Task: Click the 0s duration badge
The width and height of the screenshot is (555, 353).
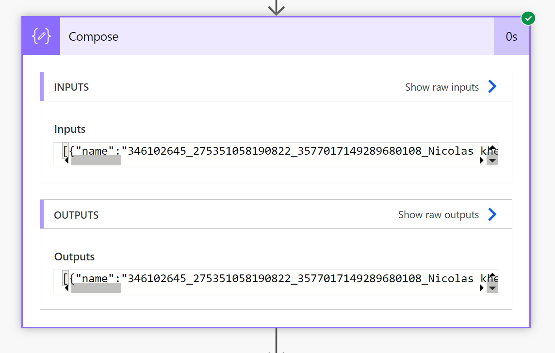Action: click(511, 37)
